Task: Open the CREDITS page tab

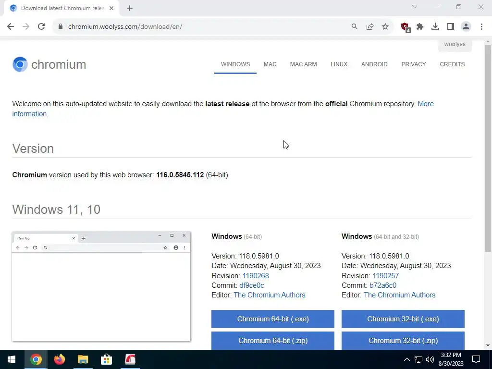Action: click(x=452, y=64)
